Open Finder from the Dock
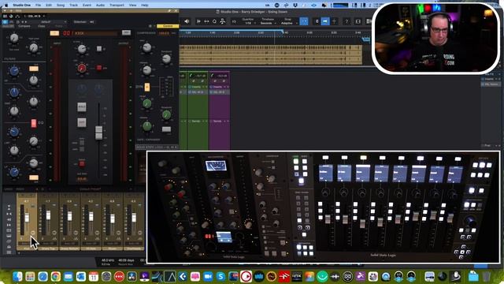 click(x=17, y=276)
